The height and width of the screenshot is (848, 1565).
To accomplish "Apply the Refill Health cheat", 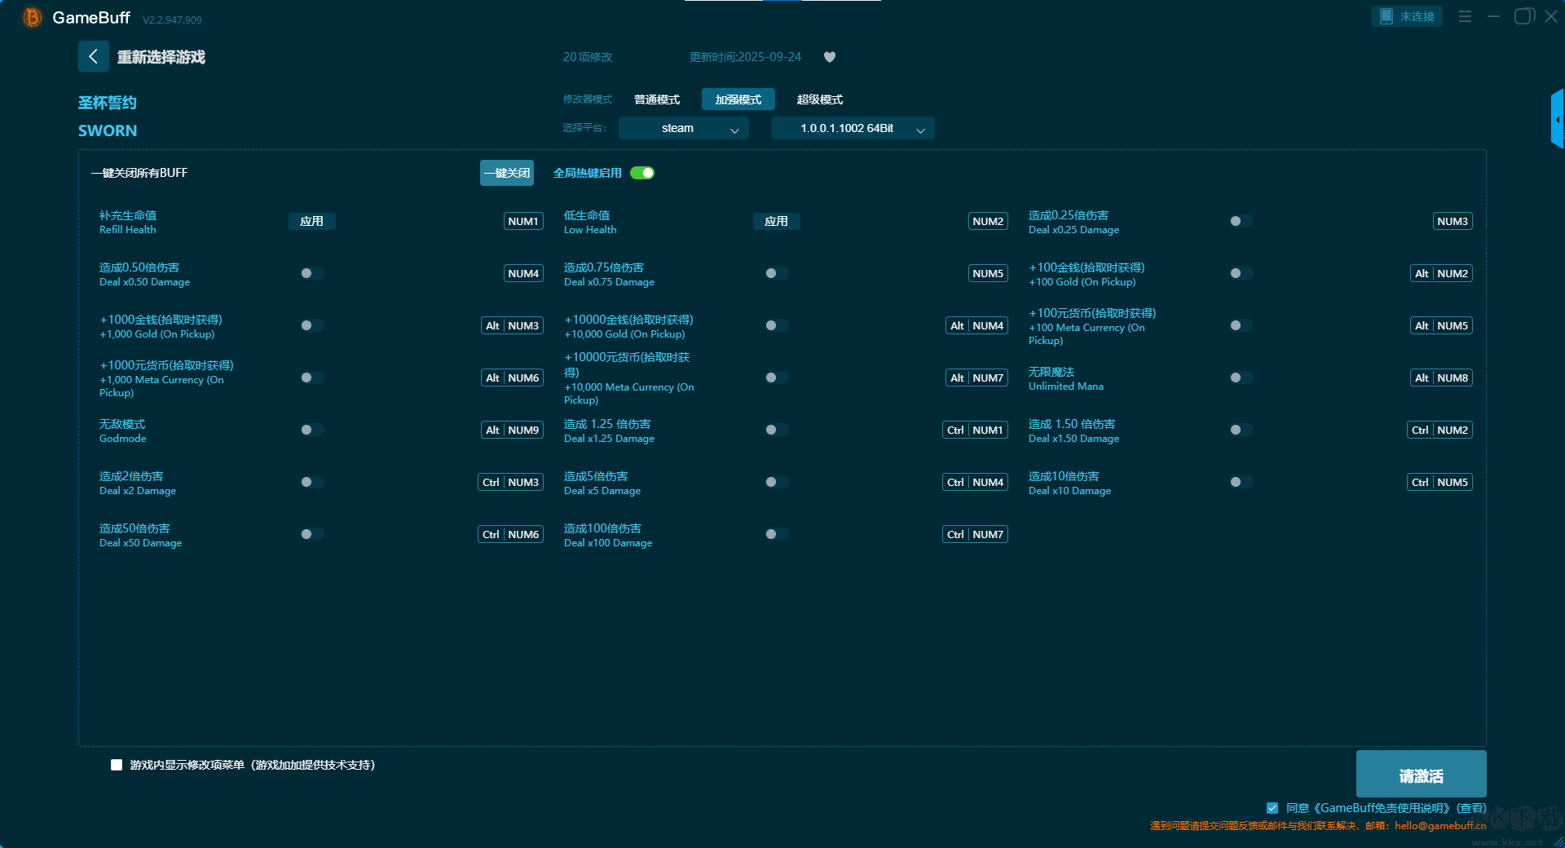I will [x=311, y=221].
